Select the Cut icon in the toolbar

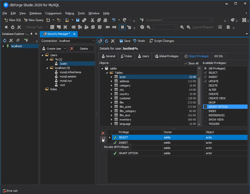tap(92, 20)
